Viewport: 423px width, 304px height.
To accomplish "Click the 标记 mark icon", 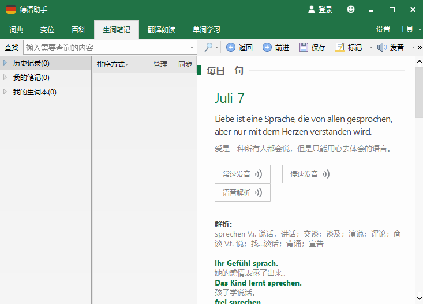I will pyautogui.click(x=340, y=47).
